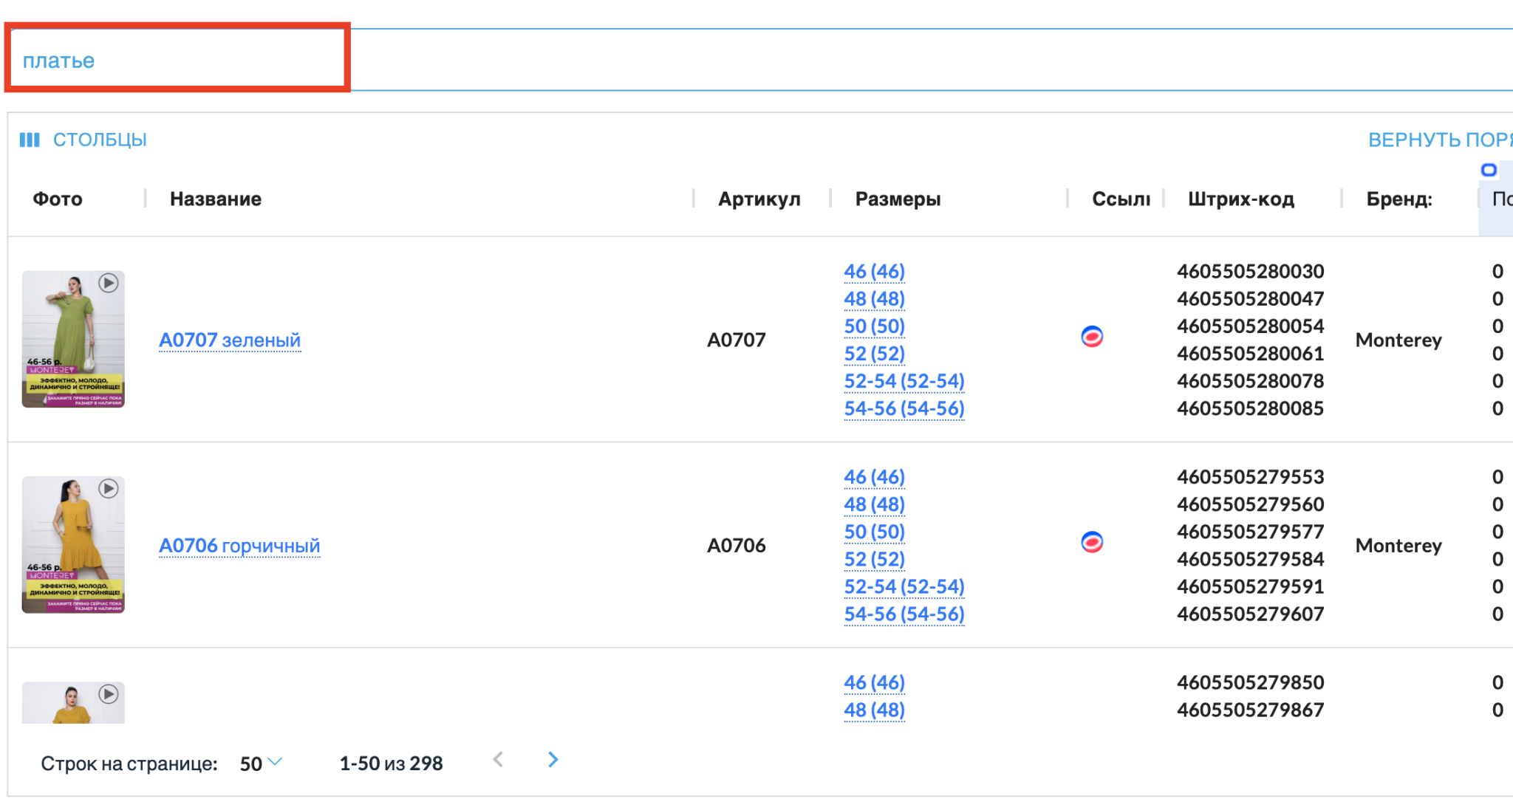Go to next page of results
1513x799 pixels.
[553, 760]
